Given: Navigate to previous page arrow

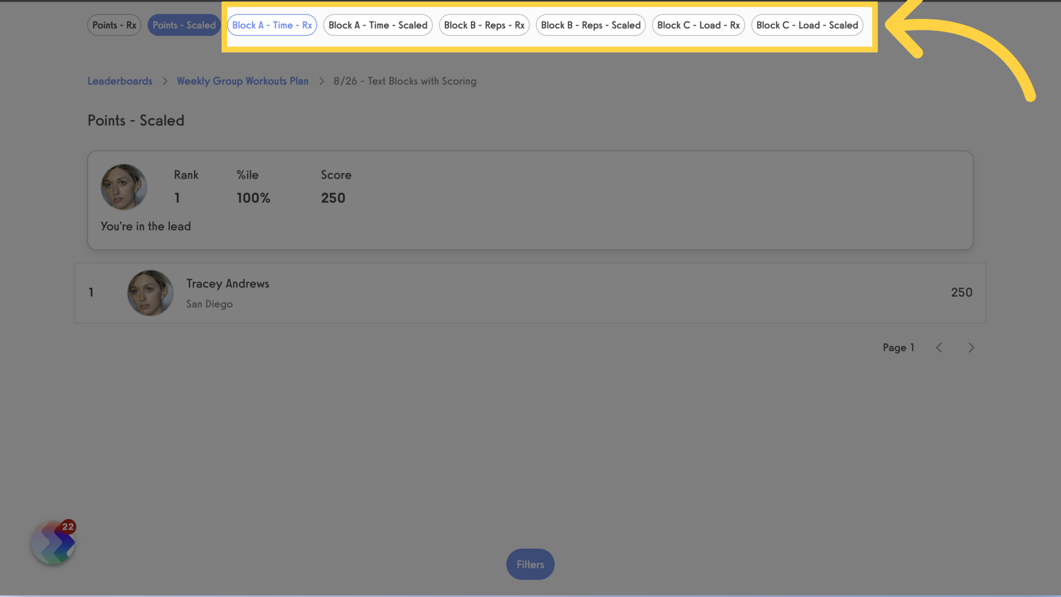Looking at the screenshot, I should click(x=938, y=348).
